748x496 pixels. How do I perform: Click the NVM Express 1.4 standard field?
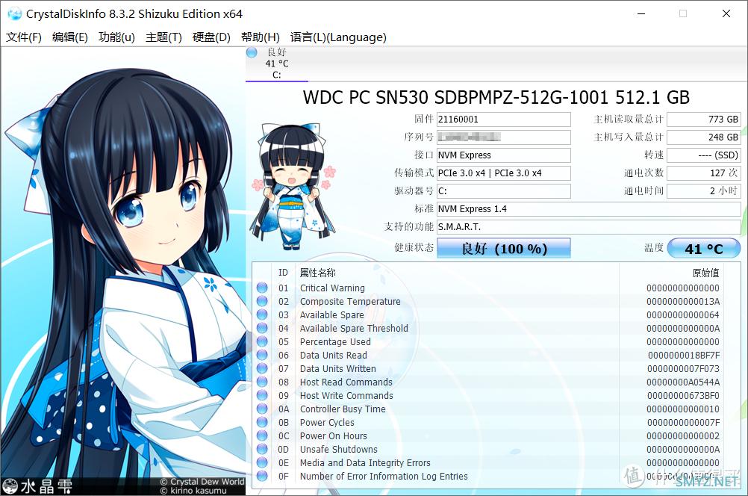coord(588,209)
